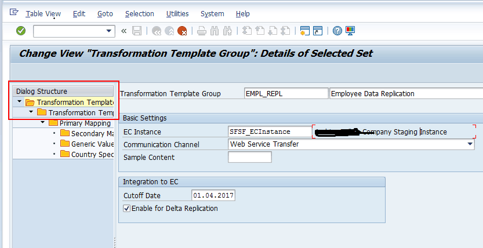Click the Save floppy disk icon

[137, 31]
